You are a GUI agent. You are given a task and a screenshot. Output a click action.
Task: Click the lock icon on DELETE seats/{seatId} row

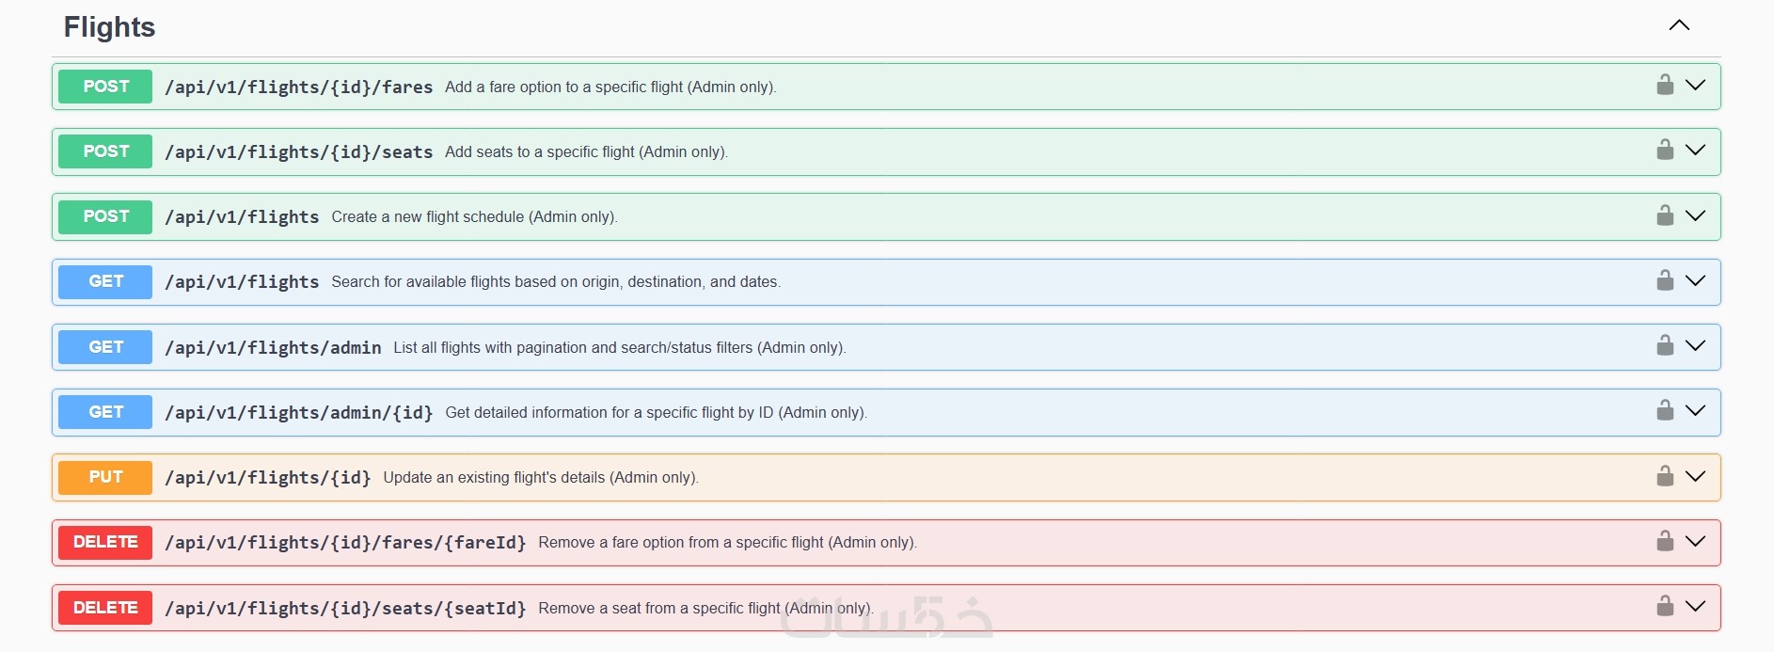(1665, 607)
